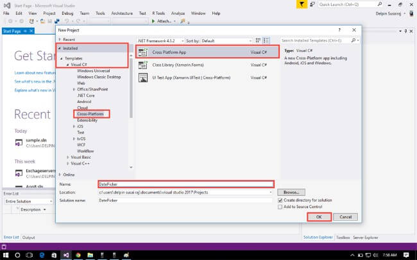This screenshot has height=260, width=417.
Task: Select the .NET Core tree item
Action: pyautogui.click(x=85, y=95)
